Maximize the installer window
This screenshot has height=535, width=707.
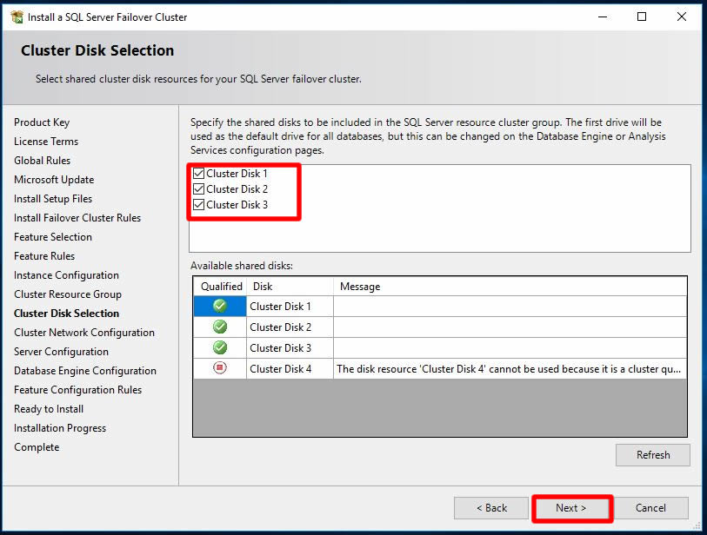point(642,17)
